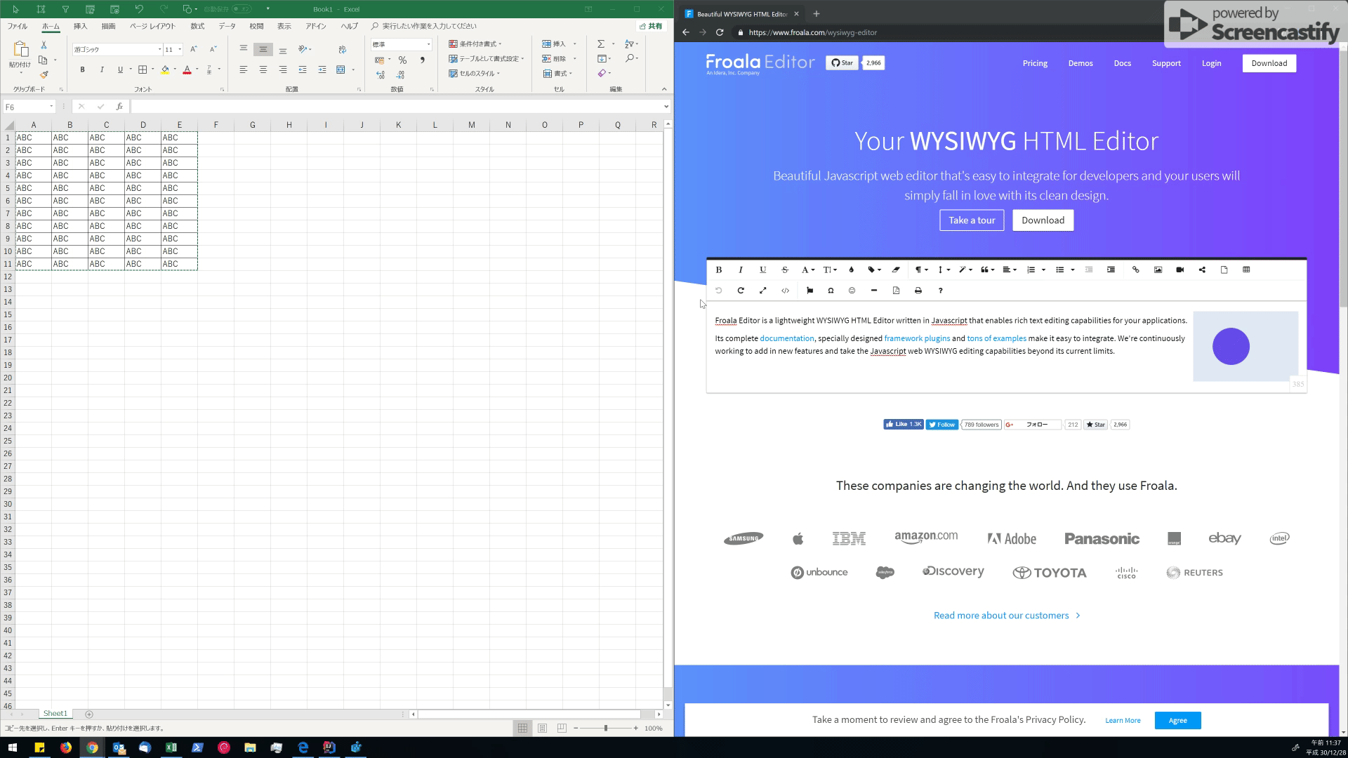Open the Excel File tab
Image resolution: width=1348 pixels, height=758 pixels.
click(18, 26)
